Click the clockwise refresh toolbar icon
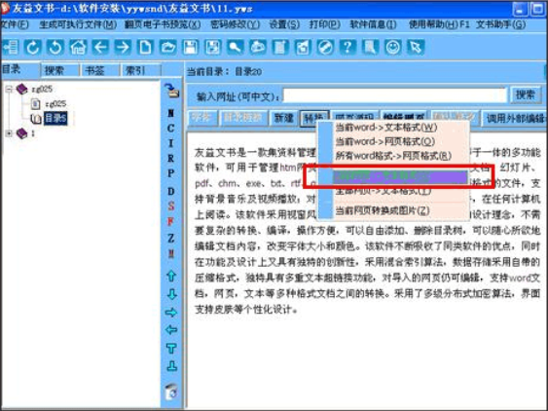The image size is (548, 411). pyautogui.click(x=32, y=47)
